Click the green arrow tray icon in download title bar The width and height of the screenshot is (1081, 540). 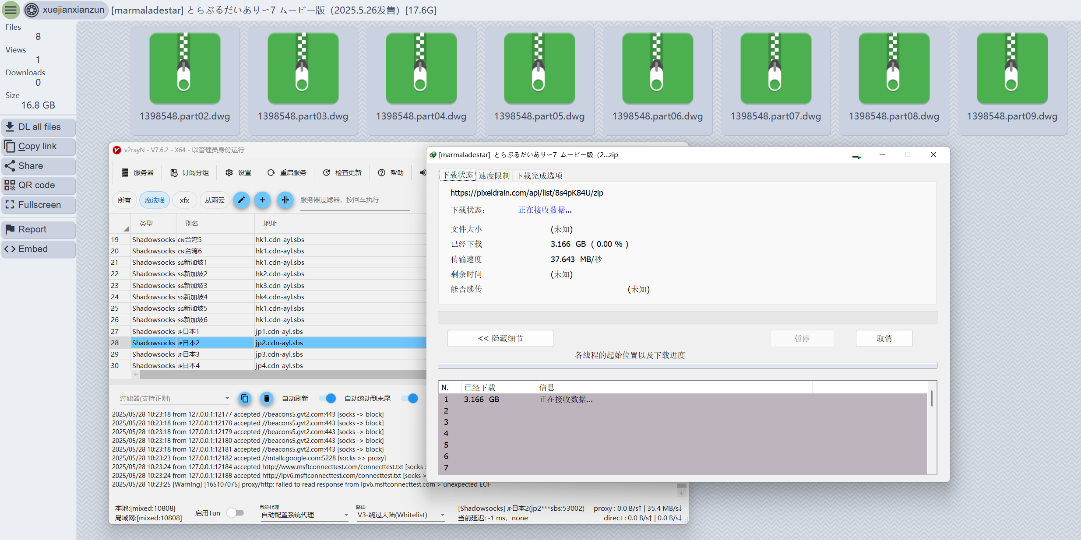(x=856, y=157)
